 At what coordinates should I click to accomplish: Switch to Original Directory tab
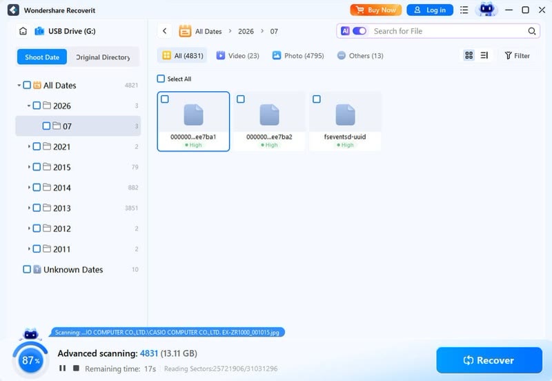(103, 57)
